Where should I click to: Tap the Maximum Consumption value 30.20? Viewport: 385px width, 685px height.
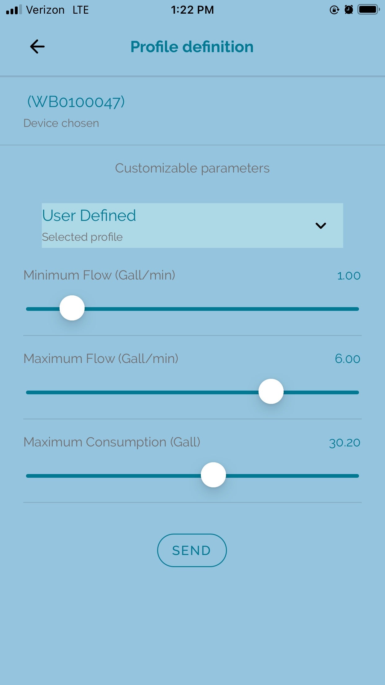coord(344,442)
